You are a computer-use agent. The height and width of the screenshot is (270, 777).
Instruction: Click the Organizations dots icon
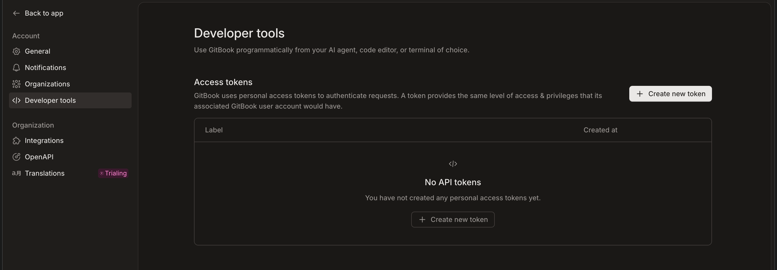16,84
